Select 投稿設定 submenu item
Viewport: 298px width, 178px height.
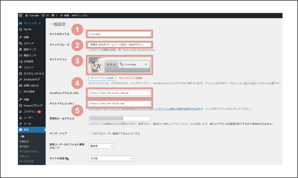(24, 142)
